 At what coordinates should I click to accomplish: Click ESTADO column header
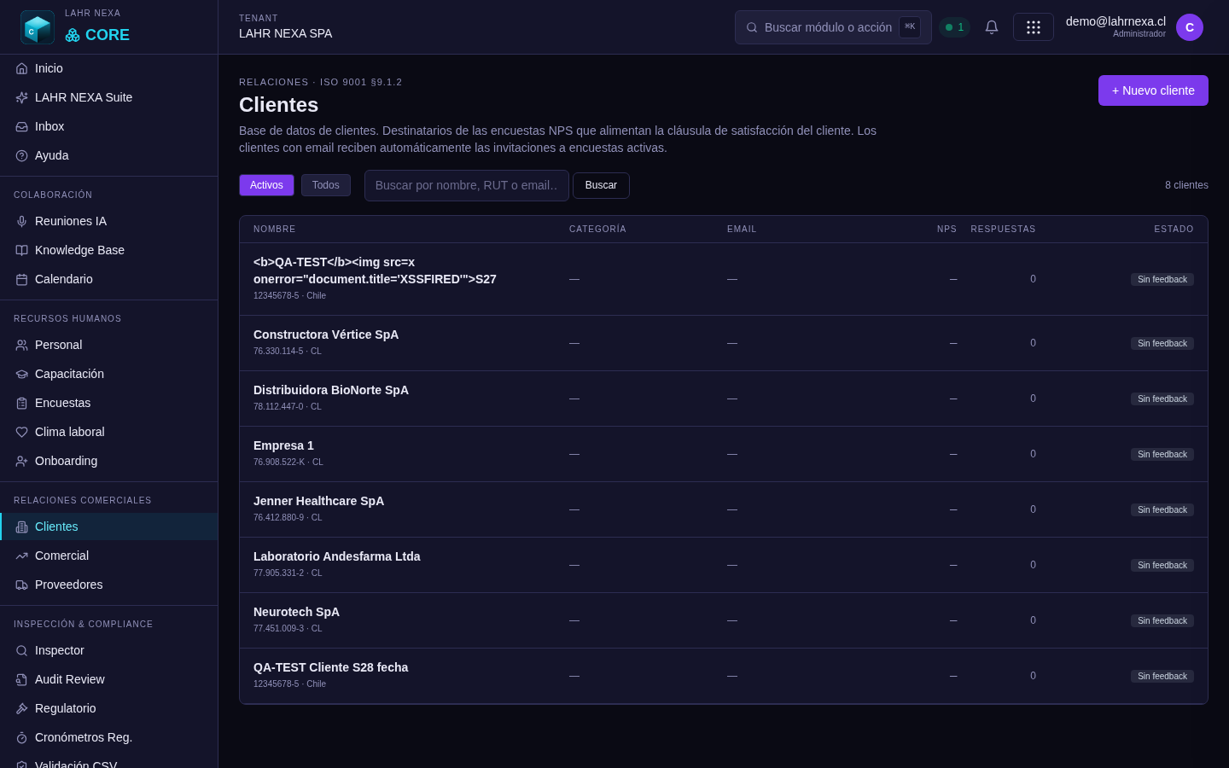tap(1174, 230)
